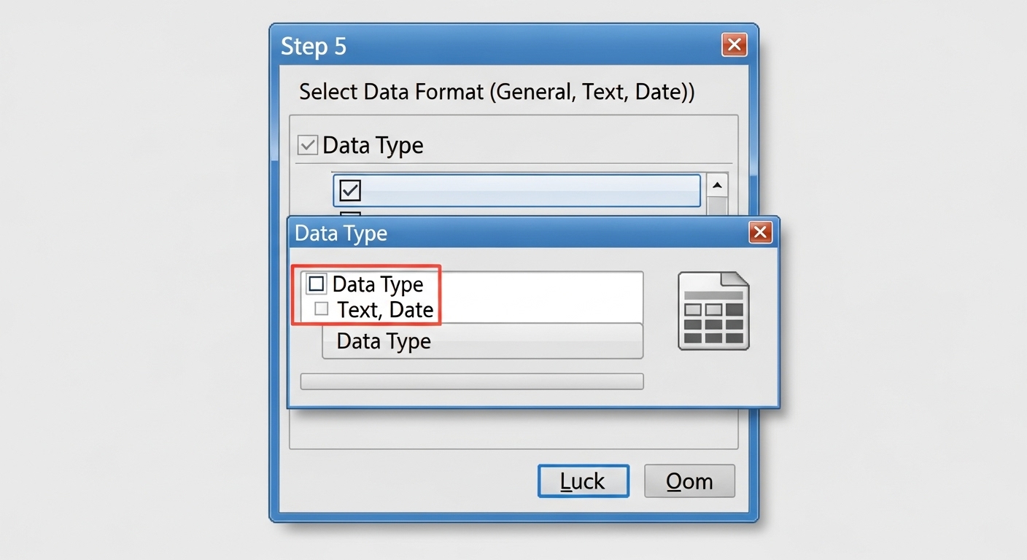Click the scrollbar up arrow
The height and width of the screenshot is (560, 1027).
(x=717, y=186)
